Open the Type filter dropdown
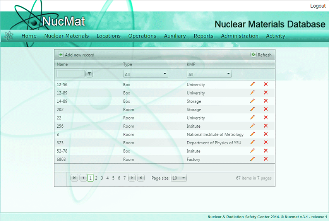329x221 pixels. click(x=145, y=74)
